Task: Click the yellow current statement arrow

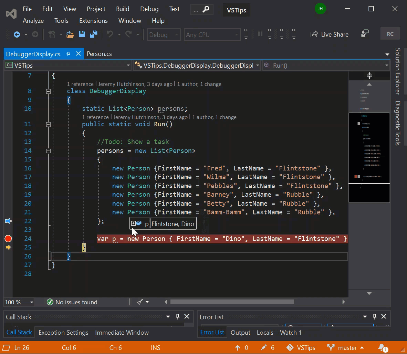Action: click(x=8, y=247)
